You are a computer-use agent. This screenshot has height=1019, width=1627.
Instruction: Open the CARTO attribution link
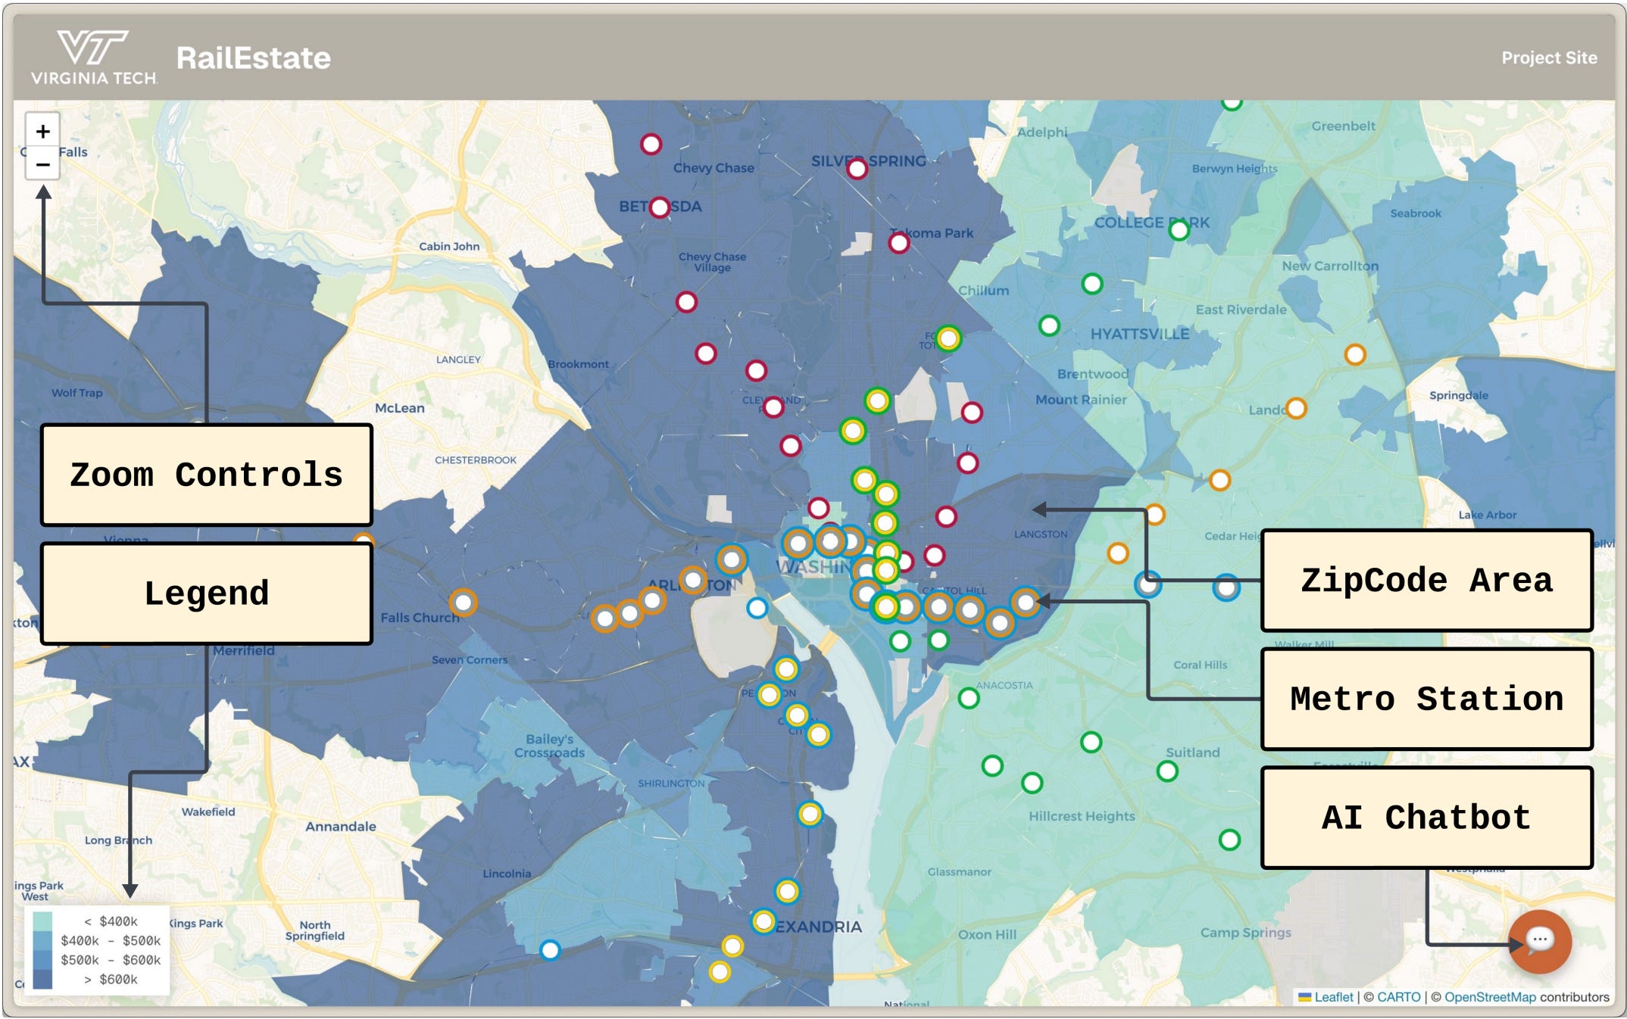click(x=1398, y=997)
